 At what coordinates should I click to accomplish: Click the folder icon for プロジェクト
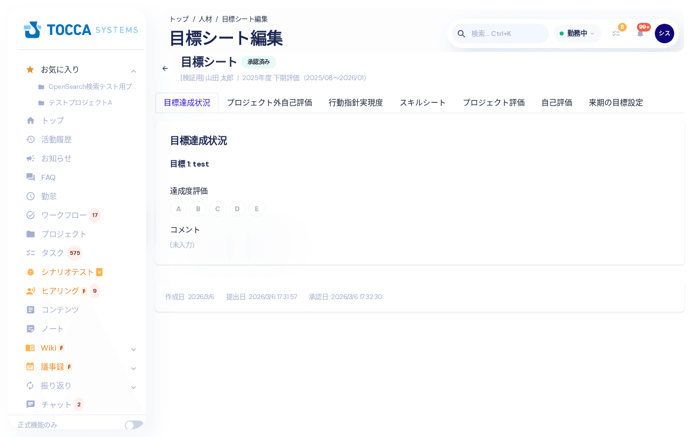click(31, 234)
